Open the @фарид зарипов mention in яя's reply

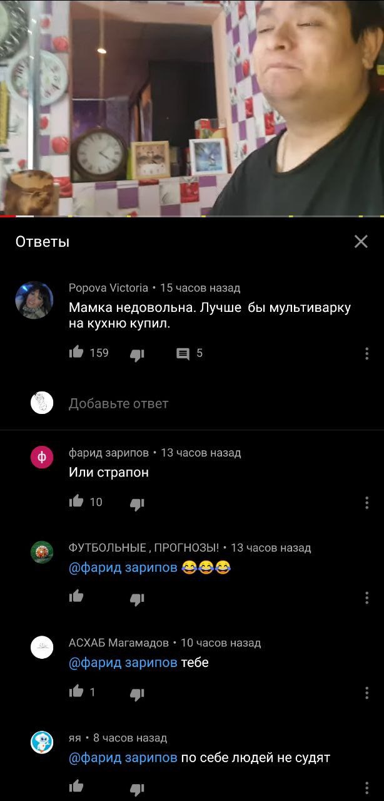pyautogui.click(x=123, y=758)
